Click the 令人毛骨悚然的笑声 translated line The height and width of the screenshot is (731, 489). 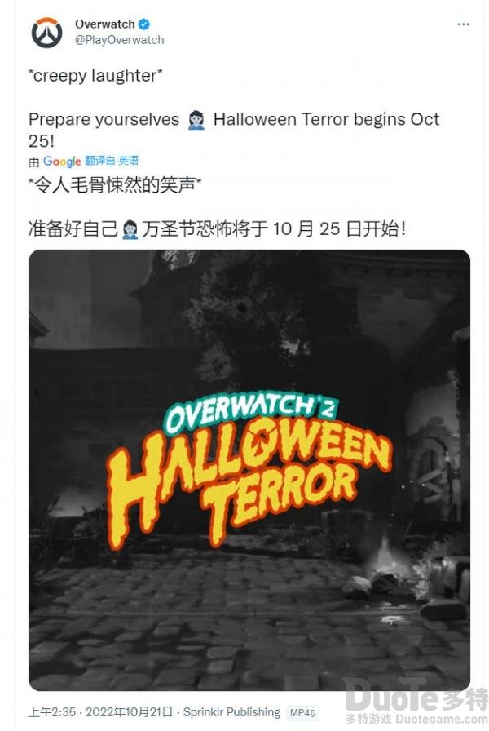click(115, 185)
